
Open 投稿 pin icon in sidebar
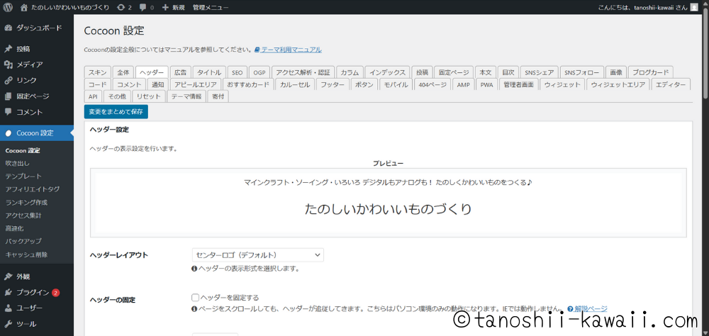pos(8,49)
